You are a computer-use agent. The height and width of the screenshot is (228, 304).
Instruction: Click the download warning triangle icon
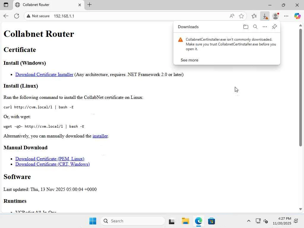point(180,39)
